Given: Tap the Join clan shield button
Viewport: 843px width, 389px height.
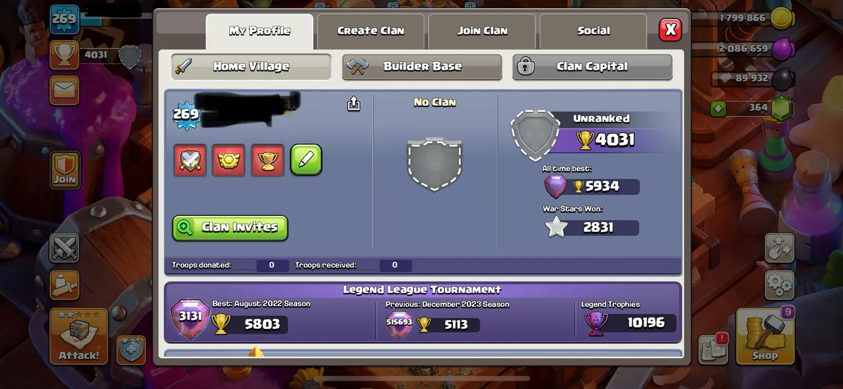Looking at the screenshot, I should 65,169.
